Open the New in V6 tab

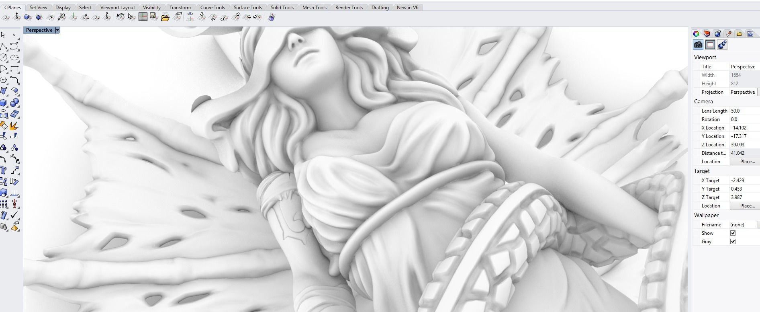tap(408, 7)
